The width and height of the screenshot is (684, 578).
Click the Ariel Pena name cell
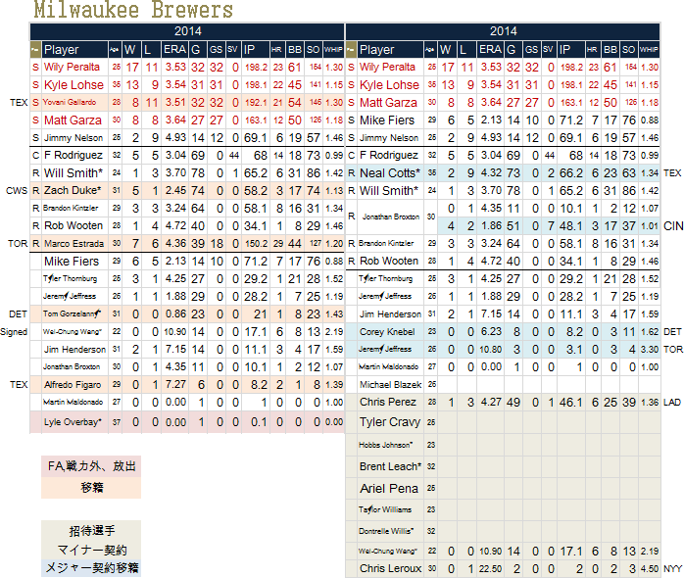click(x=389, y=489)
